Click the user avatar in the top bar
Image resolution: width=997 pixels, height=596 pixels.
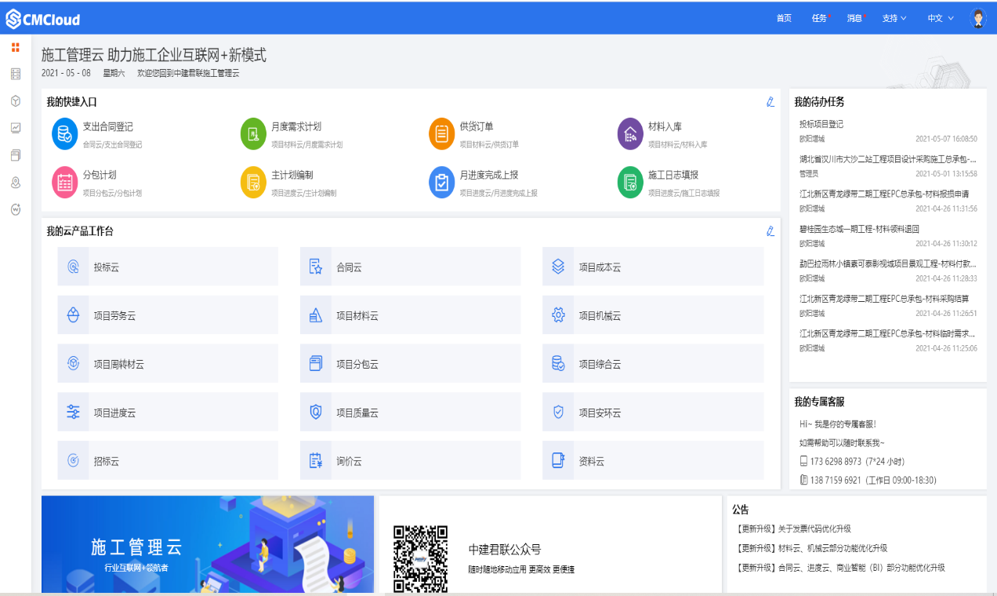coord(978,18)
